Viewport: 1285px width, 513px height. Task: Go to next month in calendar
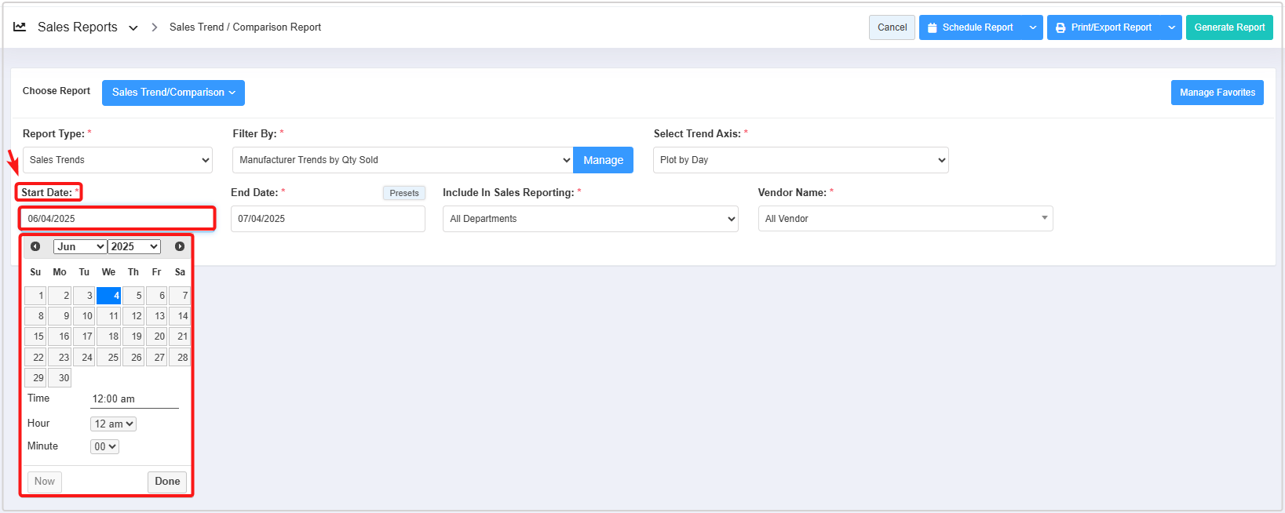180,246
